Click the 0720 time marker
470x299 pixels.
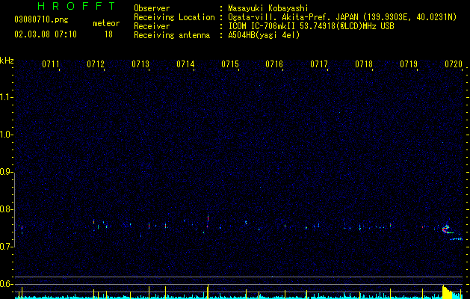click(454, 64)
